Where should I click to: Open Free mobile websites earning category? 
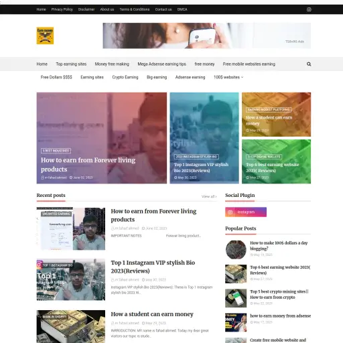249,64
